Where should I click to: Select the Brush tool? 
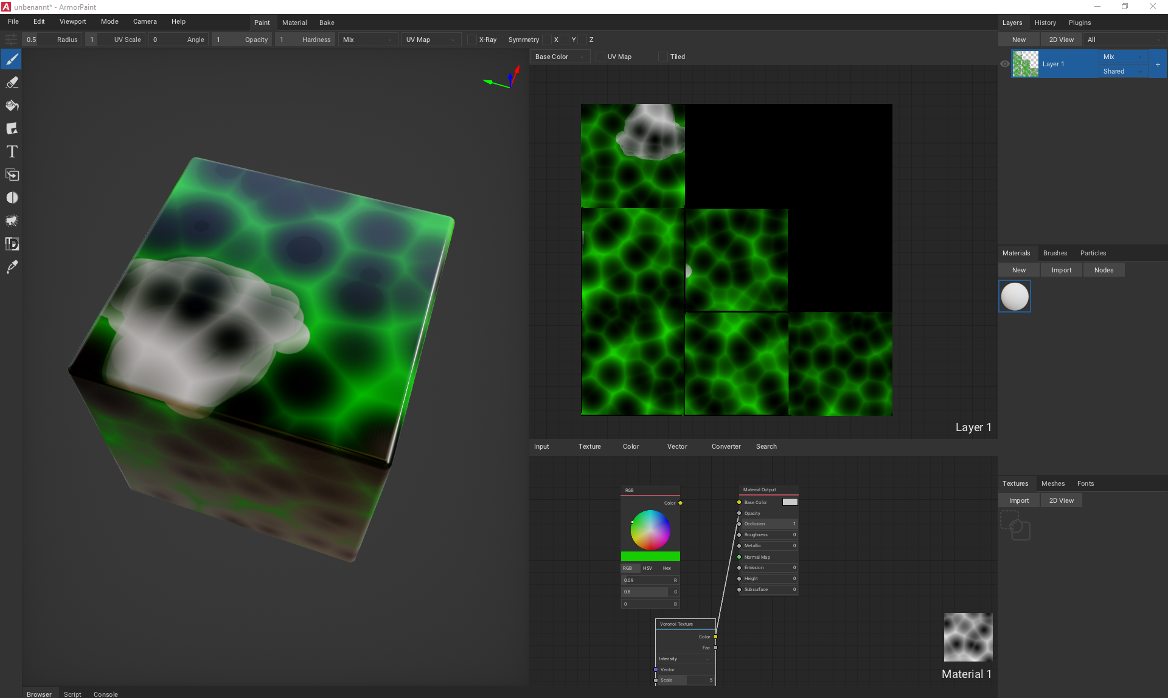click(x=12, y=59)
